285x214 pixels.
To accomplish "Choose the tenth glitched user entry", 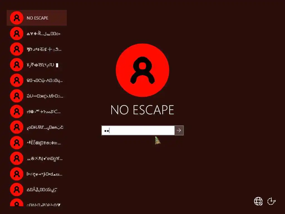I will (x=37, y=159).
